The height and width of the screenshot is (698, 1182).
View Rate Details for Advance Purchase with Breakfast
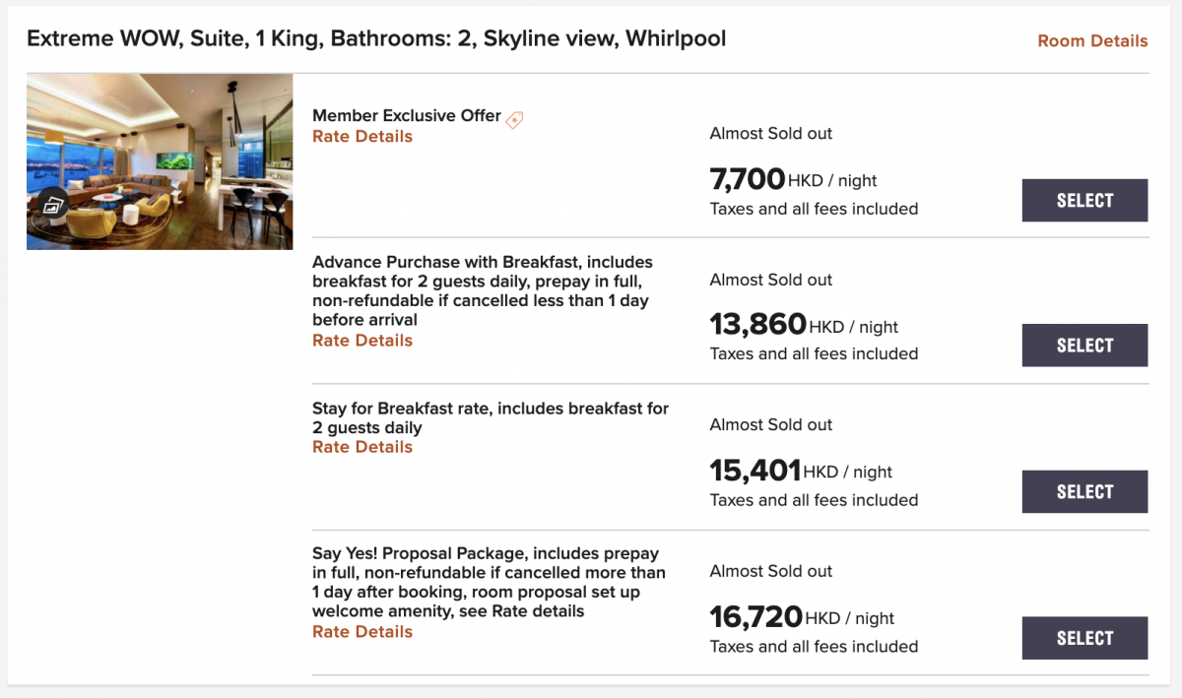point(362,341)
